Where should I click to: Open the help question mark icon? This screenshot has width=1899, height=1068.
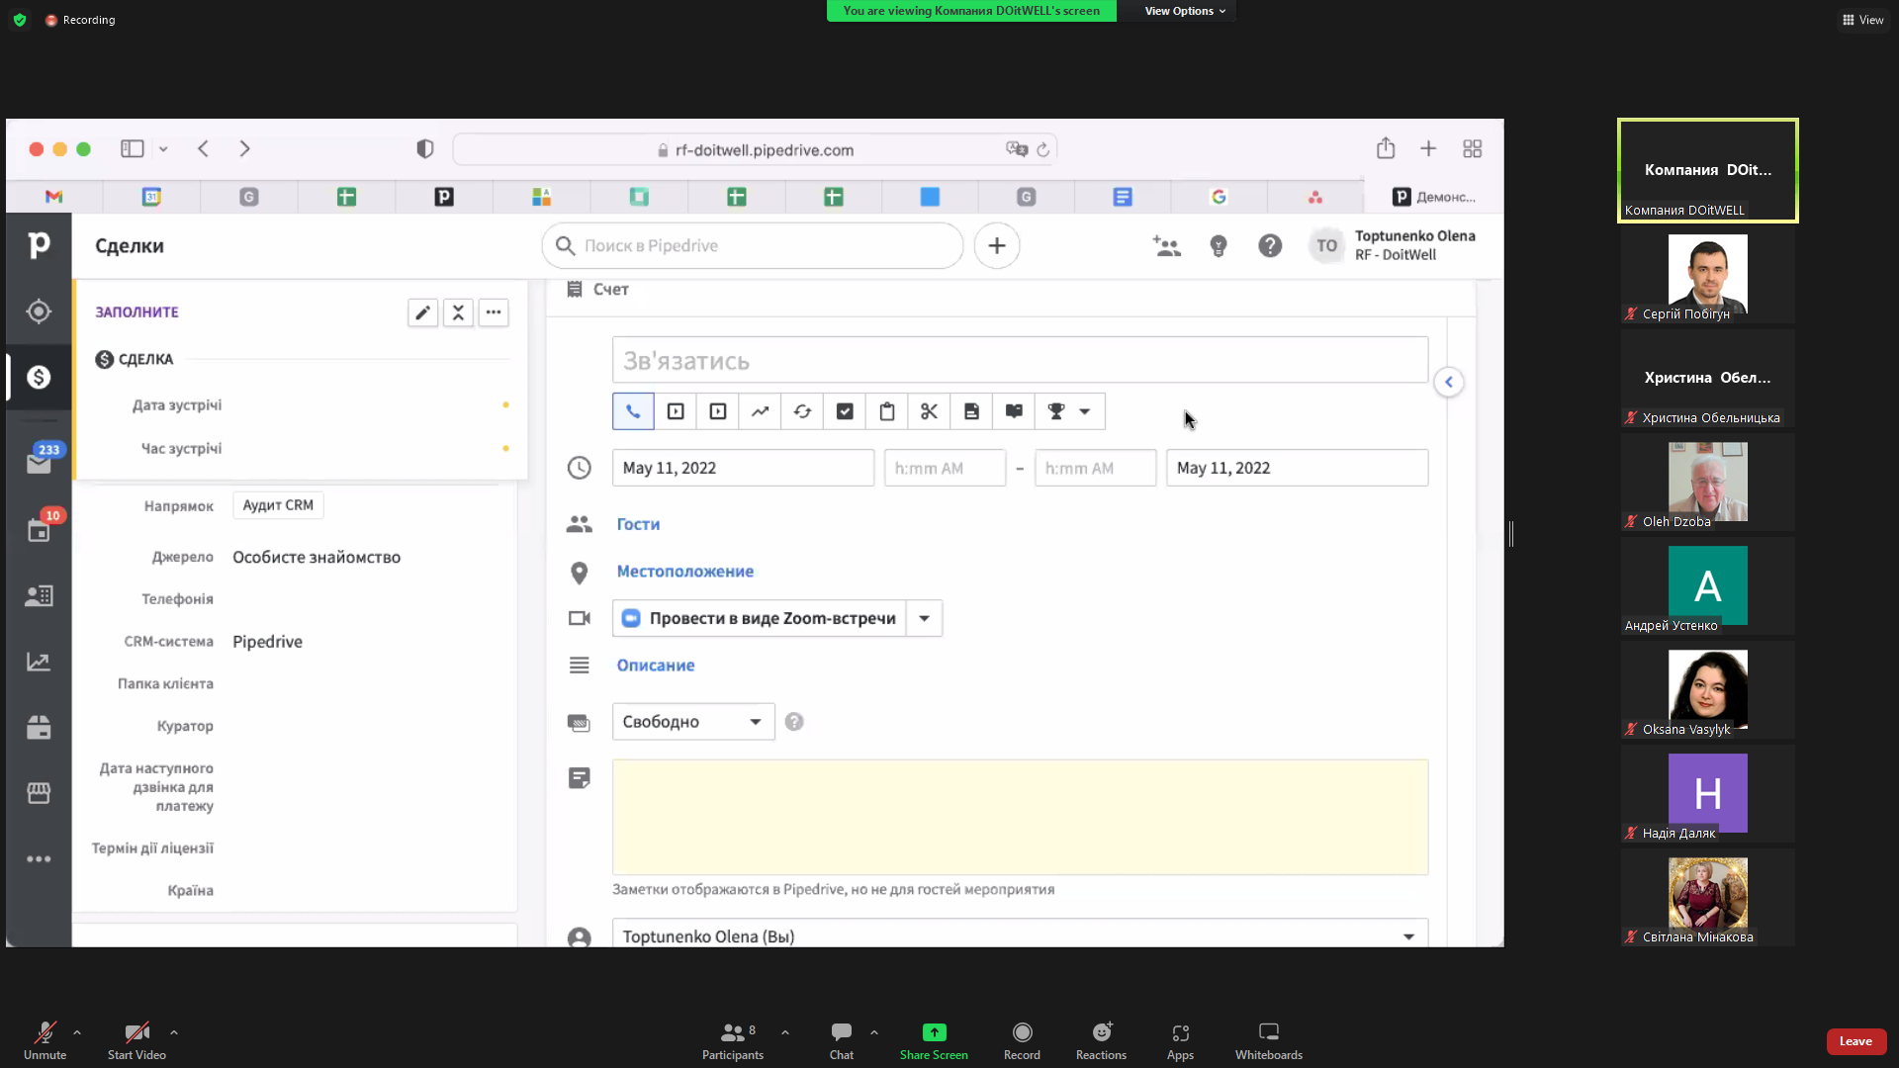pos(1270,245)
